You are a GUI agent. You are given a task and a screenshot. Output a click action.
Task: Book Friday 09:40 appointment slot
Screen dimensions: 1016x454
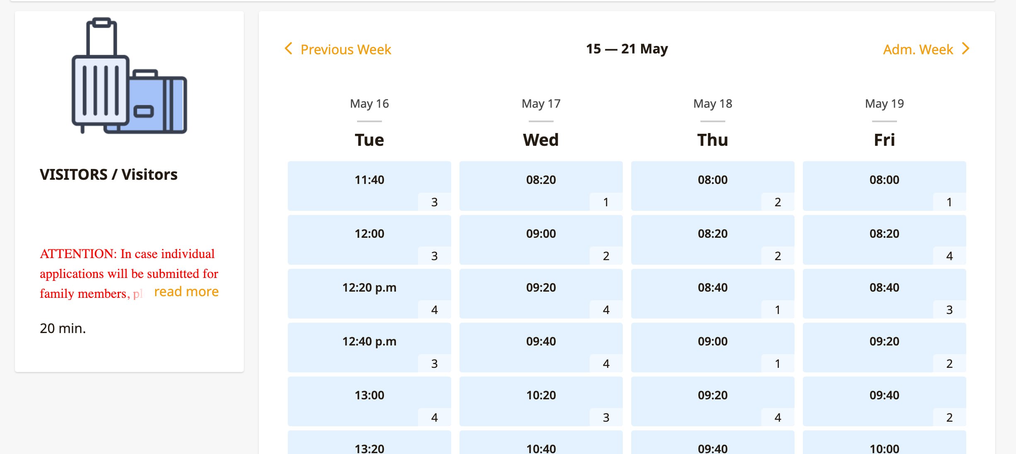point(884,401)
